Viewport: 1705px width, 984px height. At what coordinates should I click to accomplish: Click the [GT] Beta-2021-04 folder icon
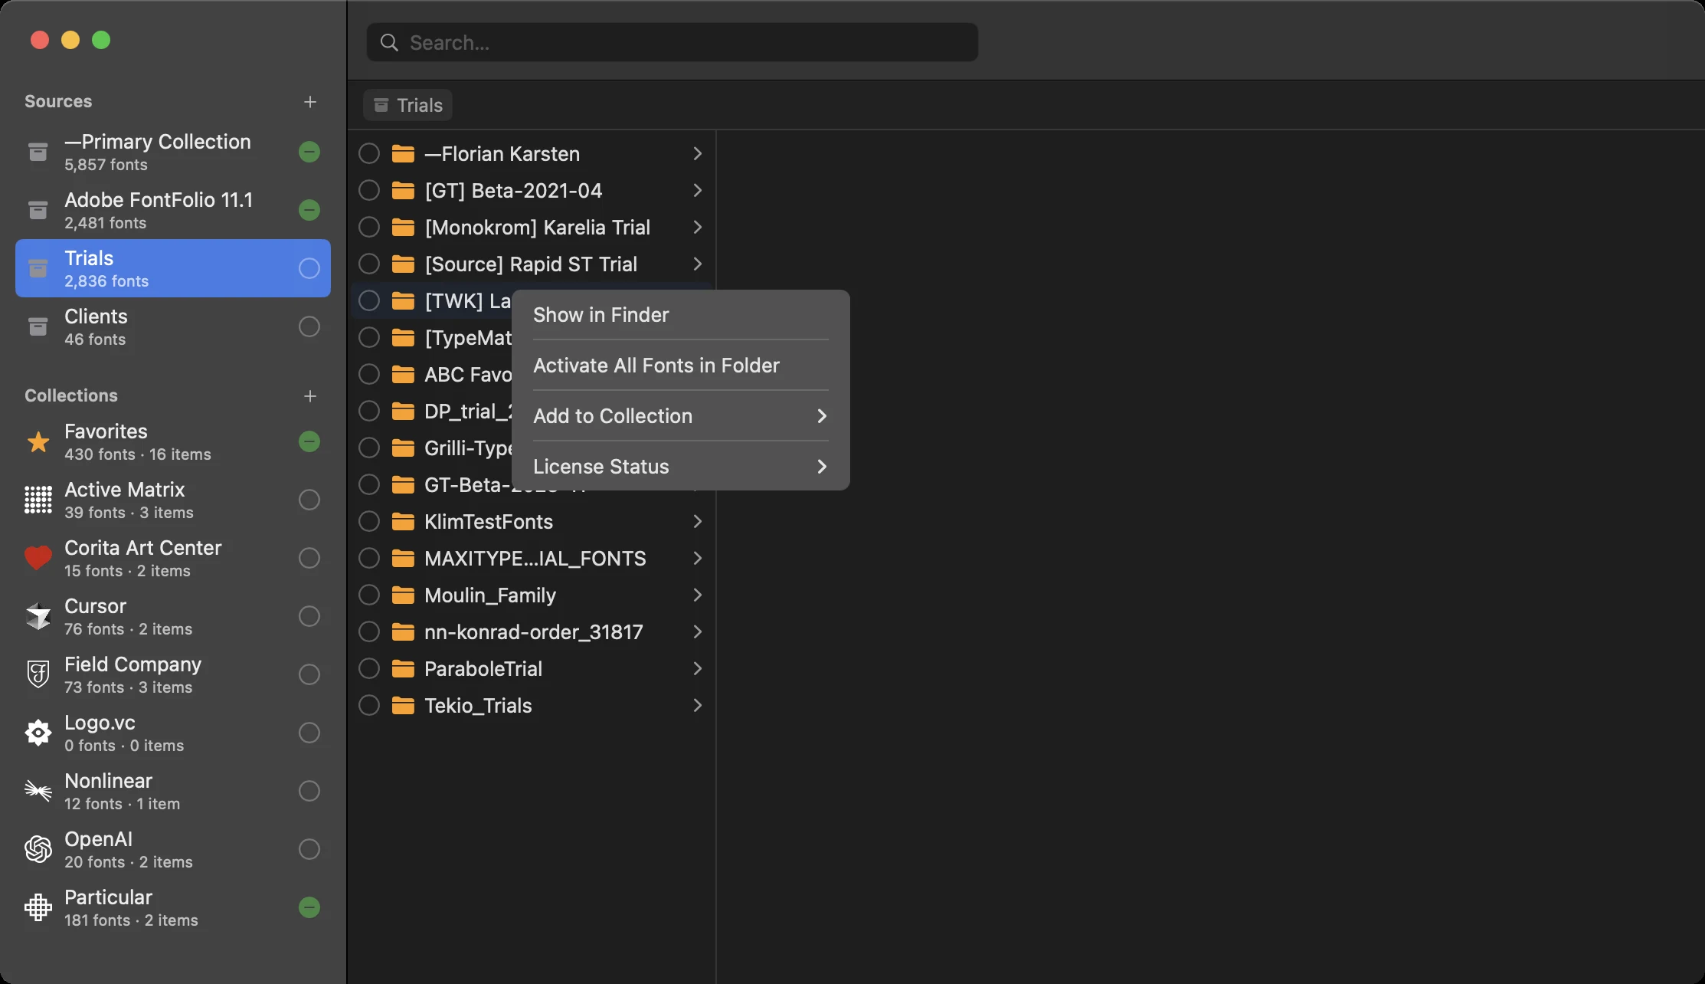click(x=403, y=191)
